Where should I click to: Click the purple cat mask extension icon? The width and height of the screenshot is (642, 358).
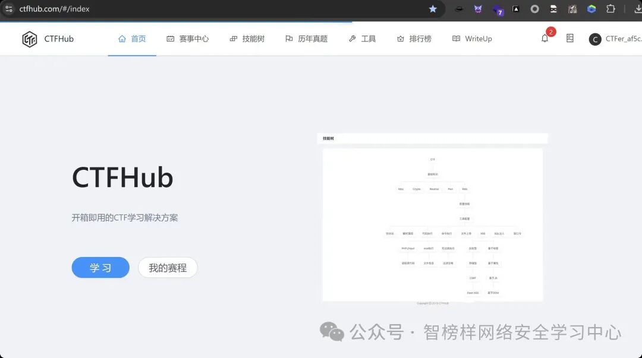click(478, 9)
